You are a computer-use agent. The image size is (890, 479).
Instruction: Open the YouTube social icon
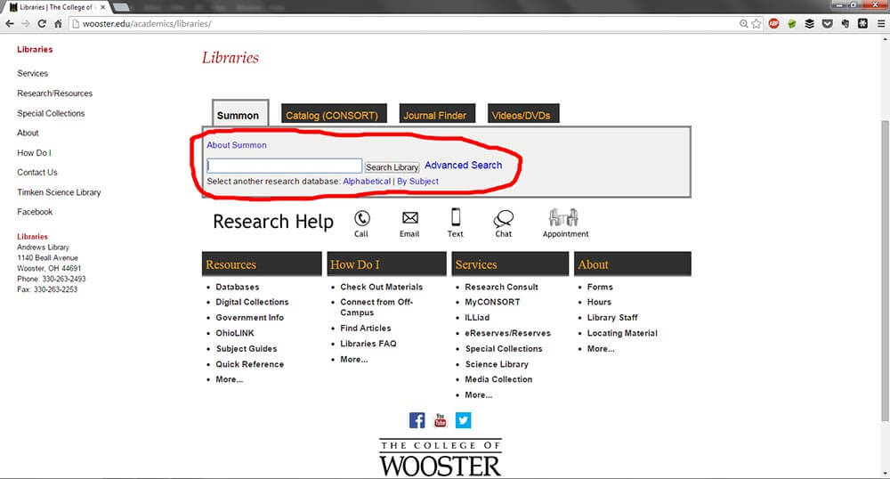click(x=440, y=420)
